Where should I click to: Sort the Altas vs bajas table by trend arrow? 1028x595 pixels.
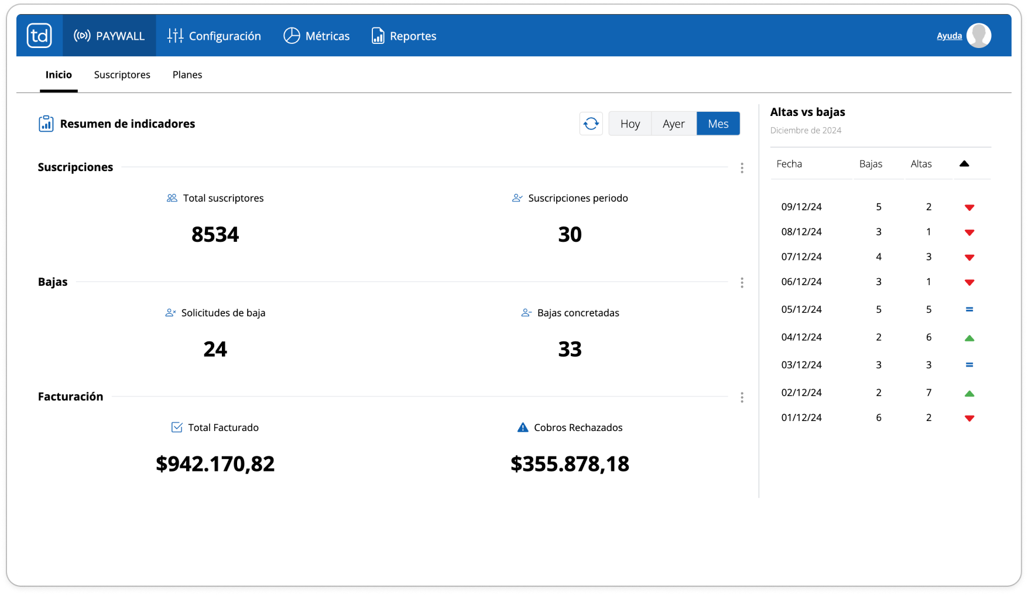coord(964,164)
